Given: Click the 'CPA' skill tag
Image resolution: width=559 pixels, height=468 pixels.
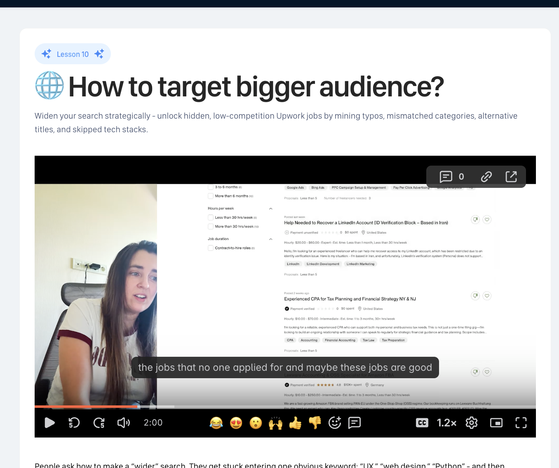Looking at the screenshot, I should click(x=290, y=340).
